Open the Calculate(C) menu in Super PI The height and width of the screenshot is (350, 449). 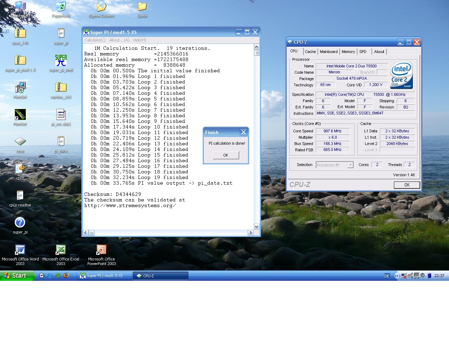point(95,40)
